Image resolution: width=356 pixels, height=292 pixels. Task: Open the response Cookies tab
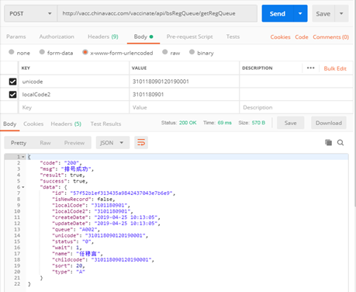[33, 124]
